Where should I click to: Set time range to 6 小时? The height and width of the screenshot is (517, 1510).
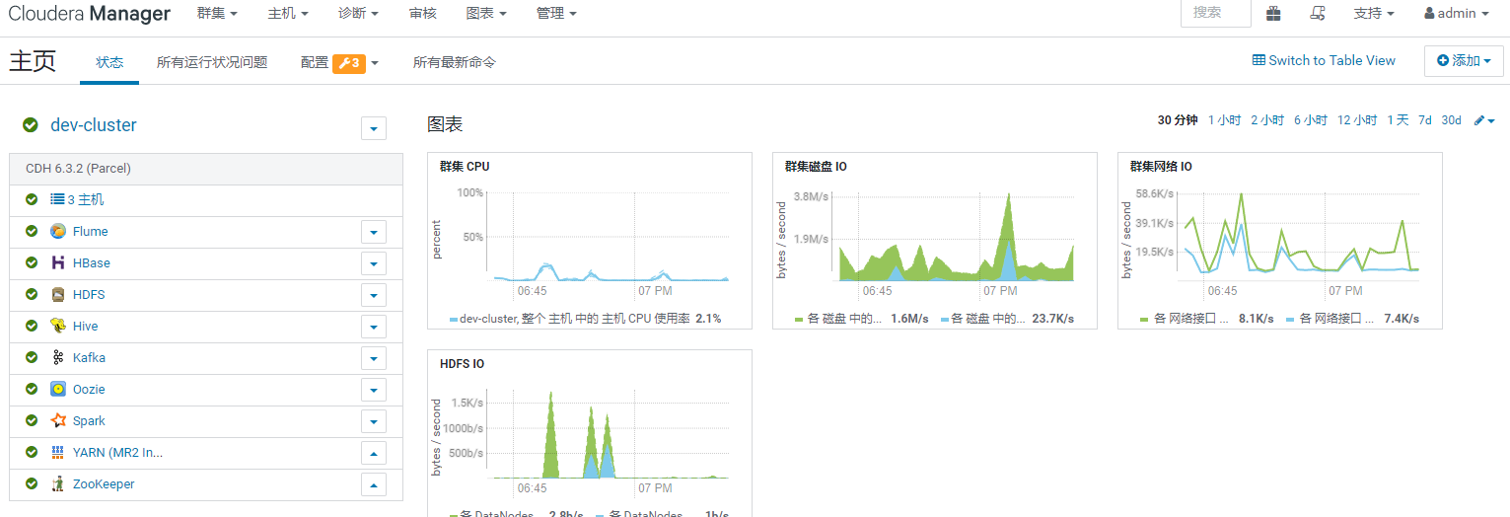coord(1311,120)
